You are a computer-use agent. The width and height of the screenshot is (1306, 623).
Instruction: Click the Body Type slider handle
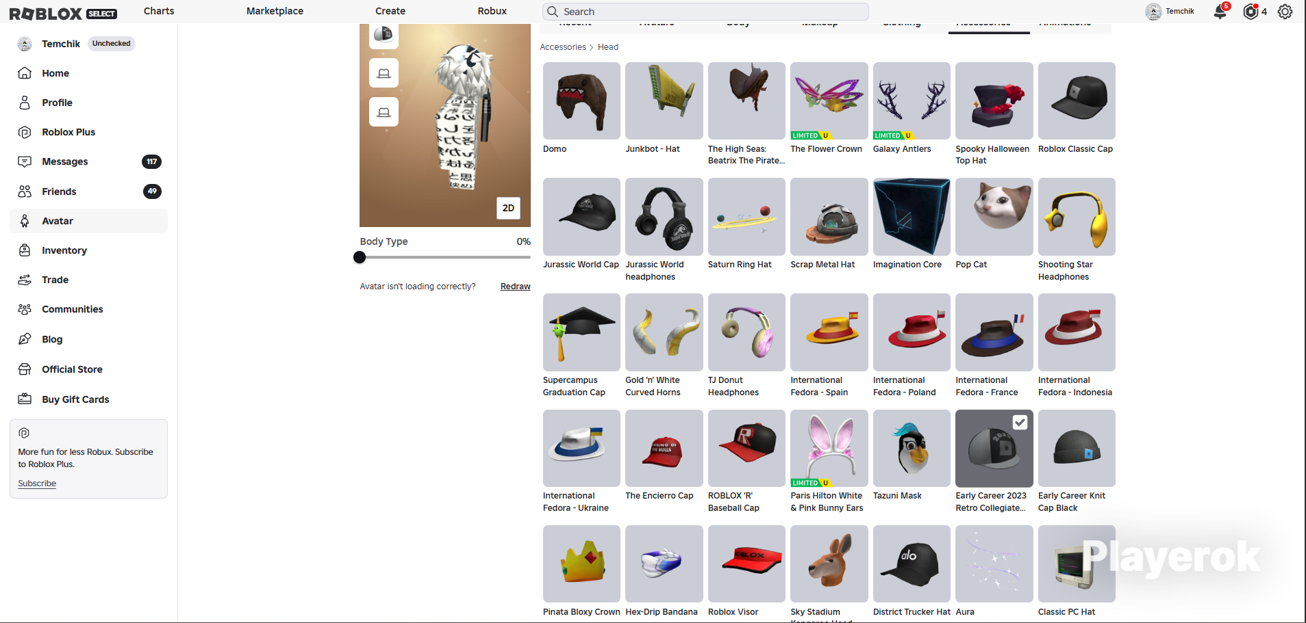(360, 257)
